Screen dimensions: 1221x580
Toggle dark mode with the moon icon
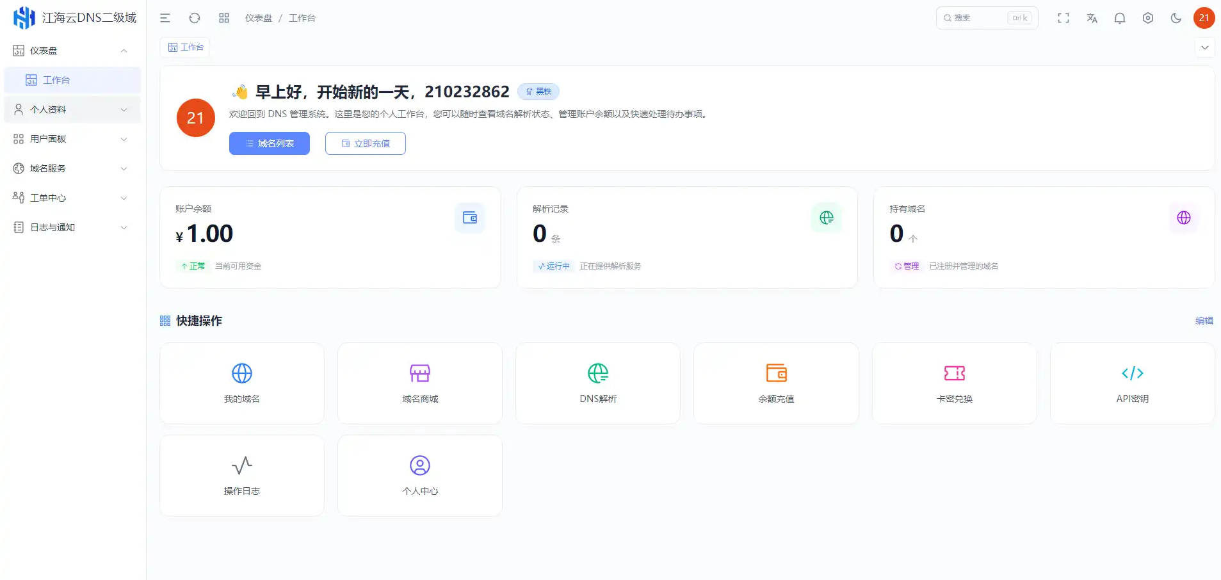tap(1176, 17)
